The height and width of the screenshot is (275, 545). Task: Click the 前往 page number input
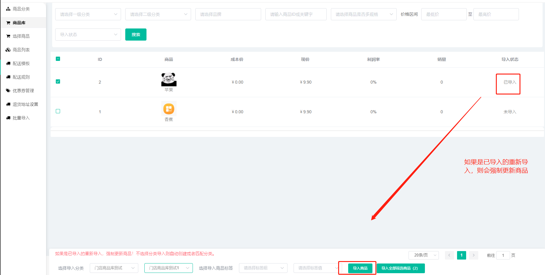point(503,255)
